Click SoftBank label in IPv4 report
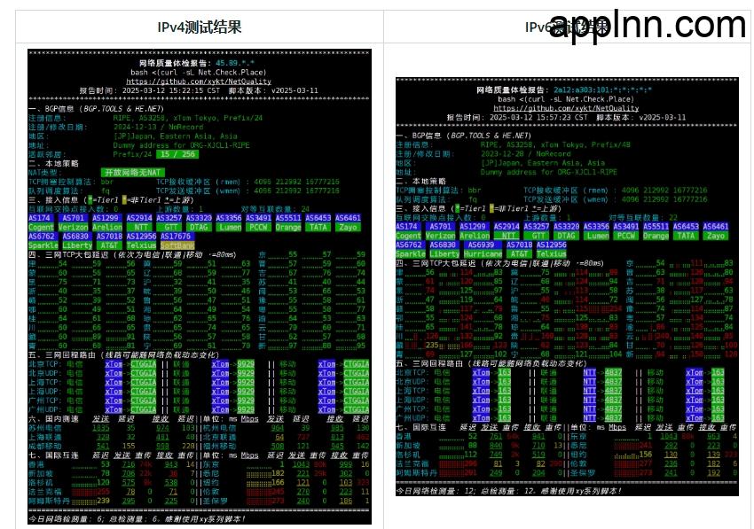Viewport: 754px width, 529px height. coord(177,245)
